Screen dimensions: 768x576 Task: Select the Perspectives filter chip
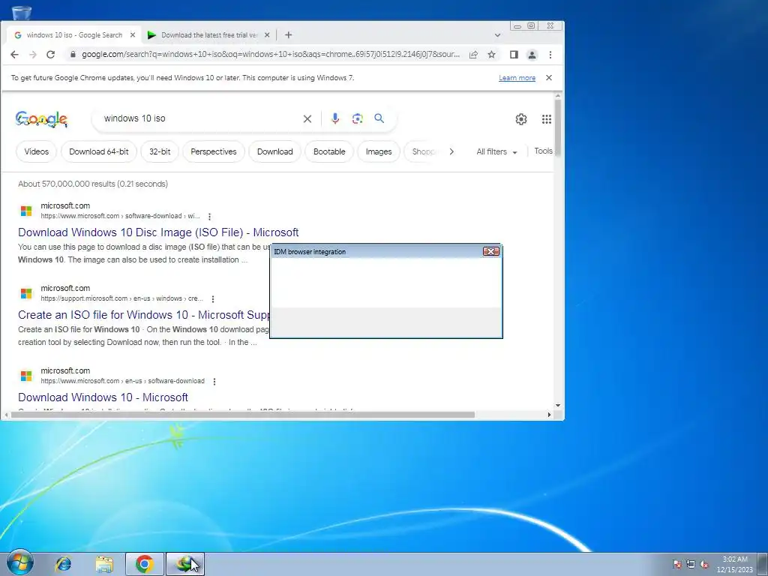coord(214,151)
